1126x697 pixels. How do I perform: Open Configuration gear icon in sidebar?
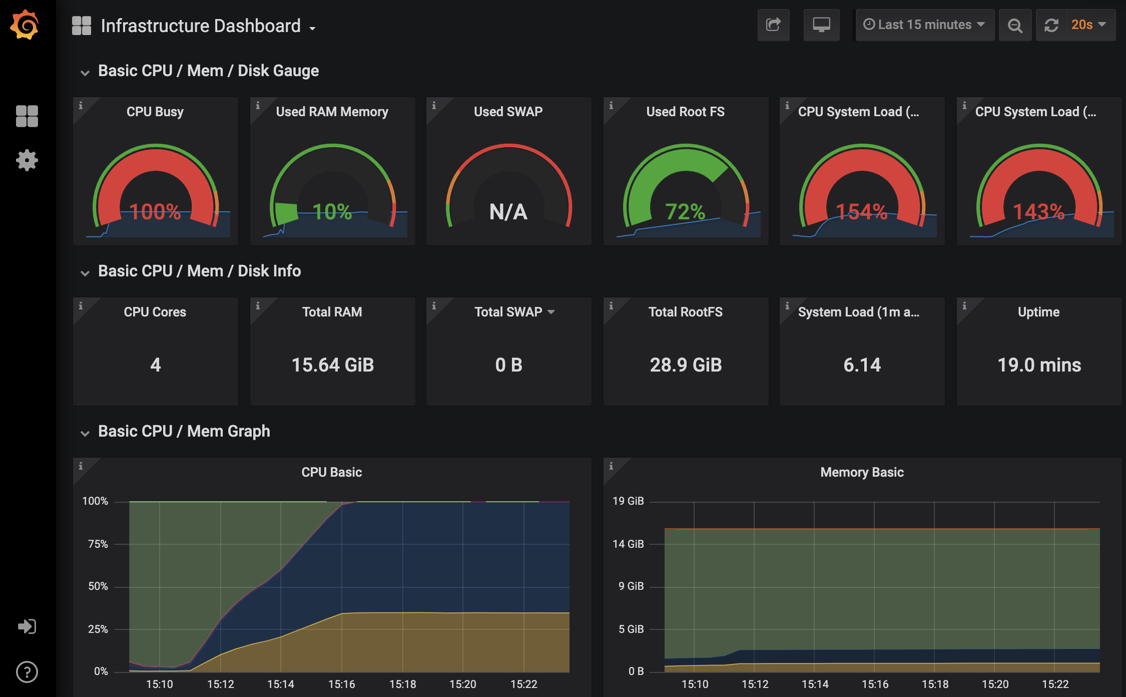[27, 160]
